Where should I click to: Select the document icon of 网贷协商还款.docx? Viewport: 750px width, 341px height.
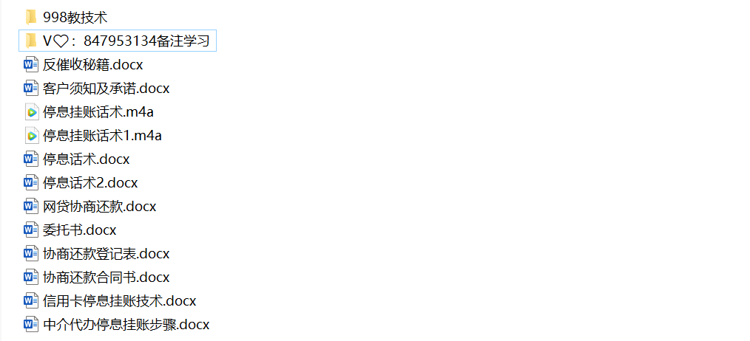coord(31,207)
